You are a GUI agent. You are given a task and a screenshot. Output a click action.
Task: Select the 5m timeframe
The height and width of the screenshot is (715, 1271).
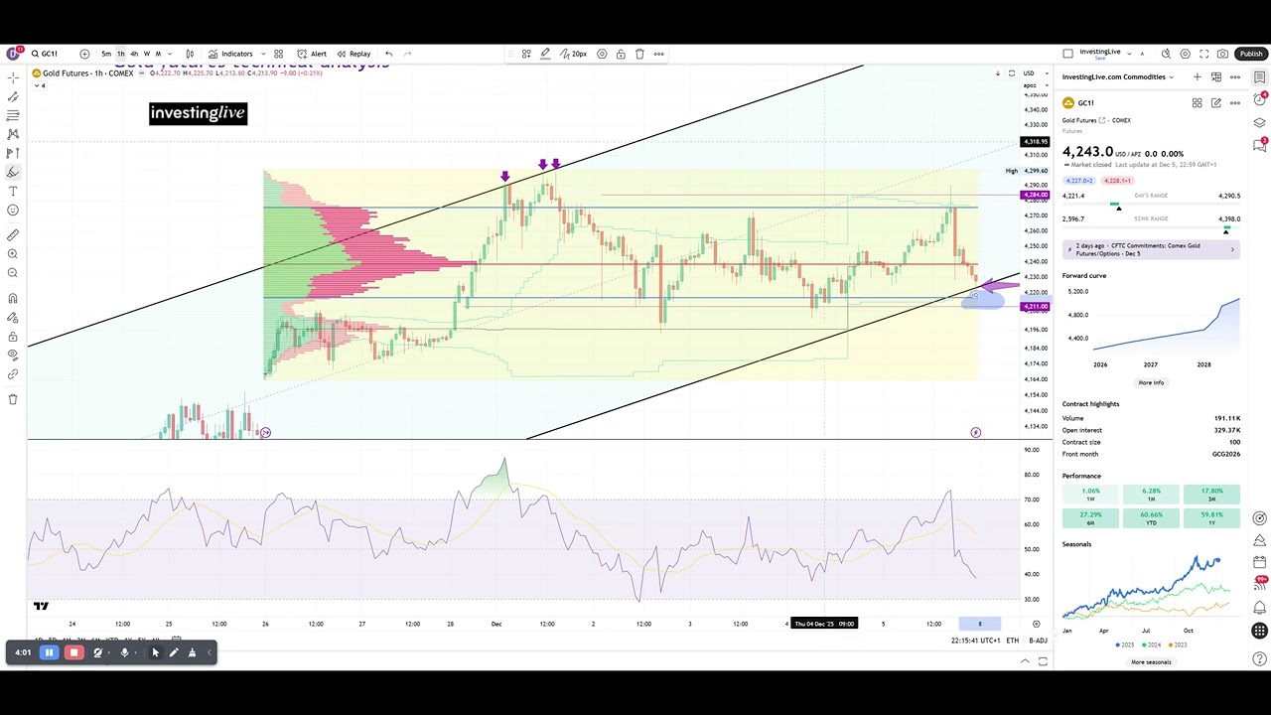[x=106, y=54]
